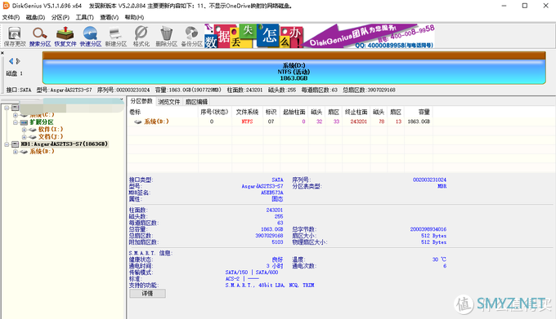The height and width of the screenshot is (319, 556).
Task: Collapse the 扩展分区 node
Action: [16, 122]
